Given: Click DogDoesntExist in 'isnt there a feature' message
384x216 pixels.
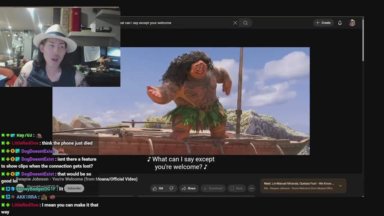Looking at the screenshot, I should [x=37, y=159].
